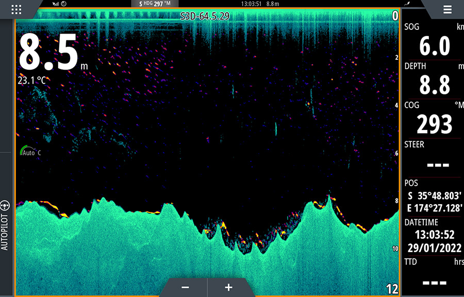Image resolution: width=464 pixels, height=297 pixels.
Task: Select the POS coordinates field
Action: pyautogui.click(x=432, y=197)
